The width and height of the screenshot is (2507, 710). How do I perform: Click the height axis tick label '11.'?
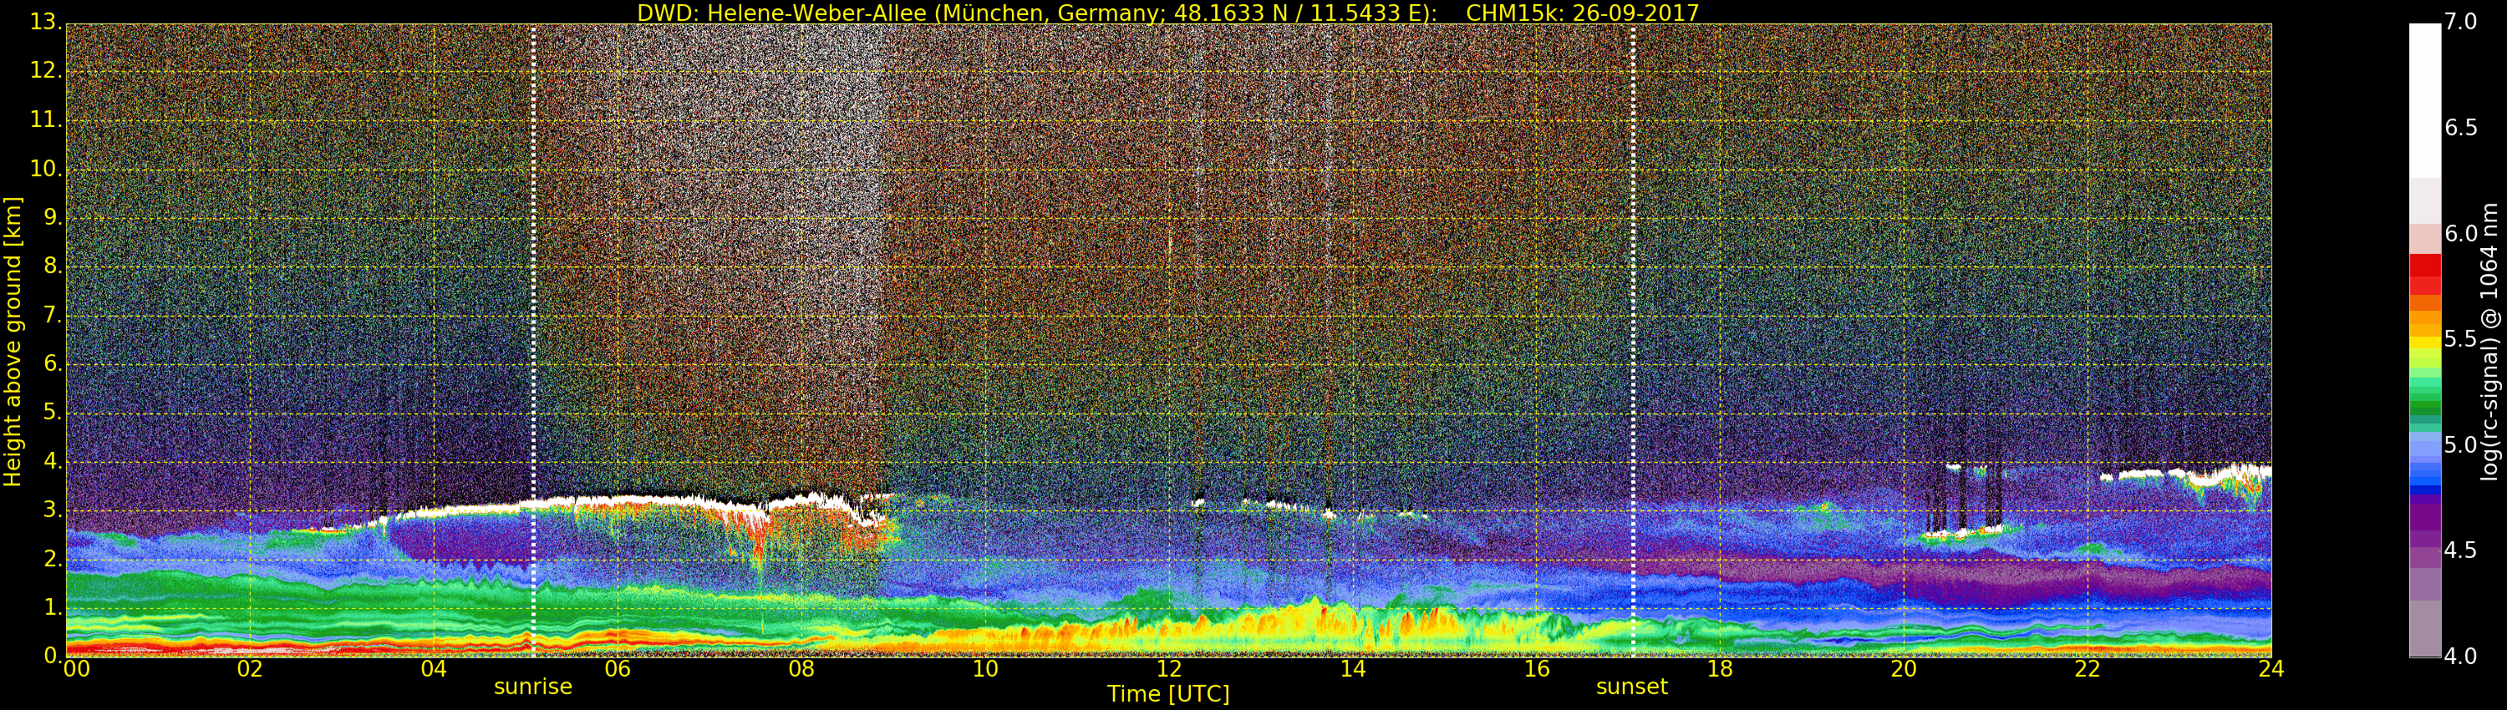click(46, 119)
